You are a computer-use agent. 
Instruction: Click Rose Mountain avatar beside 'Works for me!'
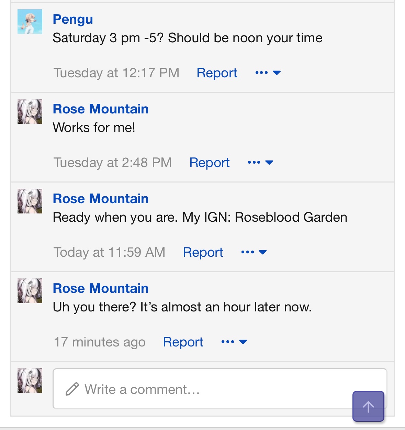point(30,111)
